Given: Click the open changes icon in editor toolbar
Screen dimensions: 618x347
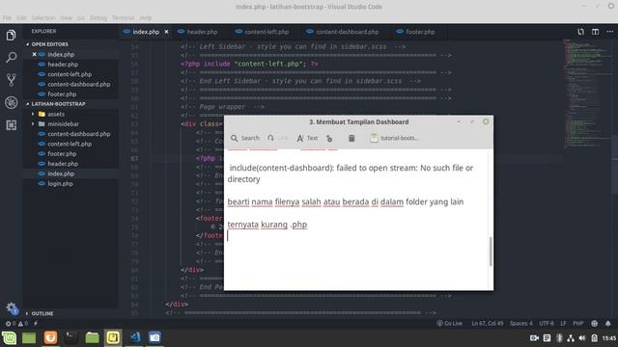Looking at the screenshot, I should click(x=580, y=32).
